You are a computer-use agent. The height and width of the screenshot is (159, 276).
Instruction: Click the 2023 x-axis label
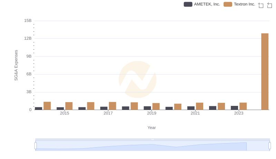click(x=239, y=113)
